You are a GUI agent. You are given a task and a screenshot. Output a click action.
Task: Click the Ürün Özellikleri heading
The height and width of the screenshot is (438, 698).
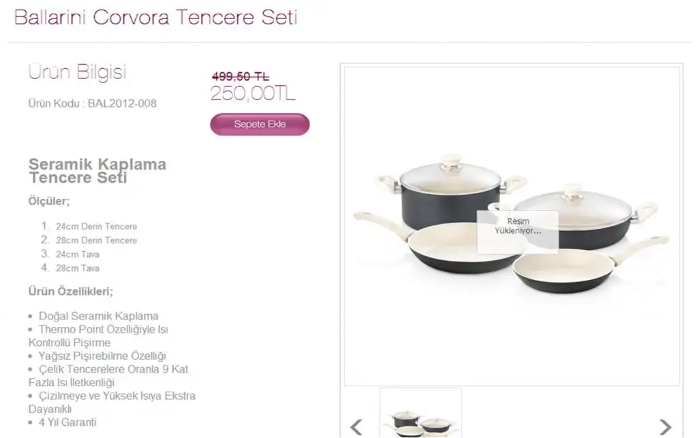pyautogui.click(x=71, y=292)
